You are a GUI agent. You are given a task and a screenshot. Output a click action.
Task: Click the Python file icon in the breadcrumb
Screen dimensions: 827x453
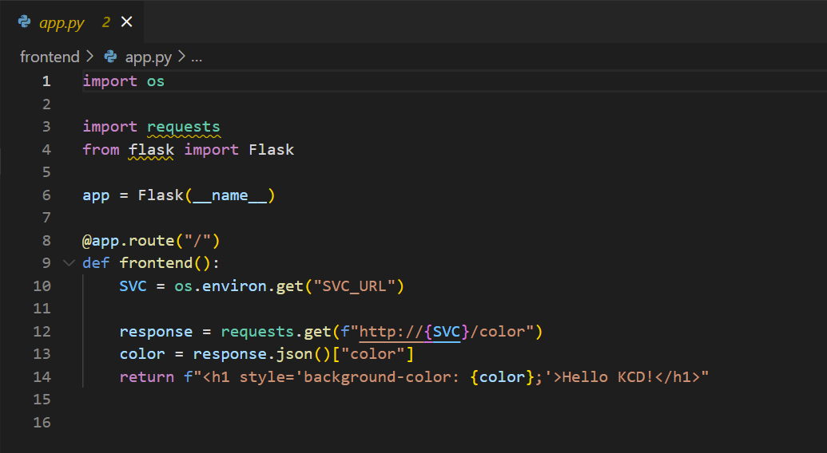tap(111, 57)
